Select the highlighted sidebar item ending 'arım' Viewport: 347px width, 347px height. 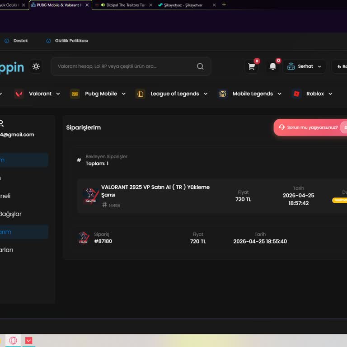click(24, 232)
